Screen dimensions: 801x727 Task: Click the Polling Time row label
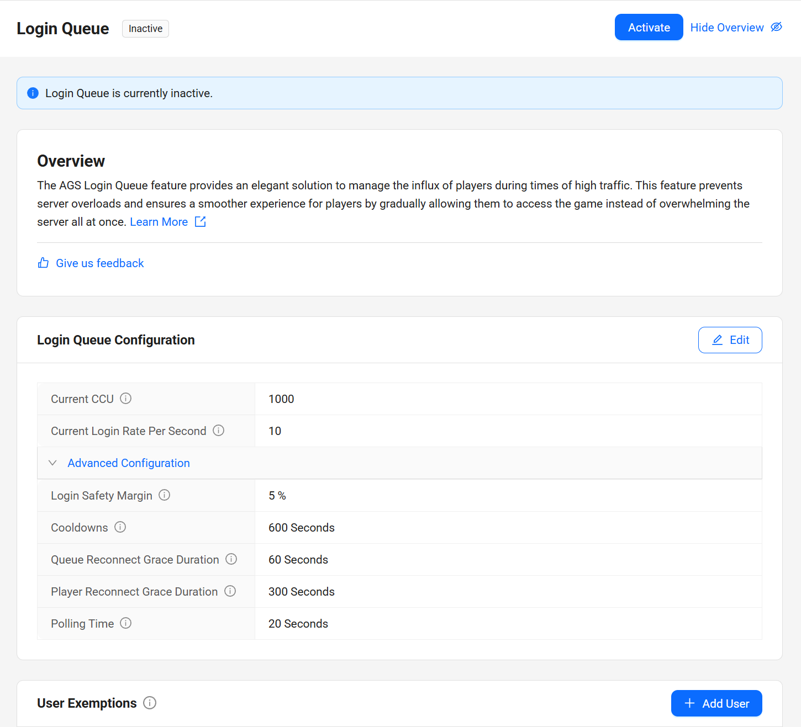82,624
